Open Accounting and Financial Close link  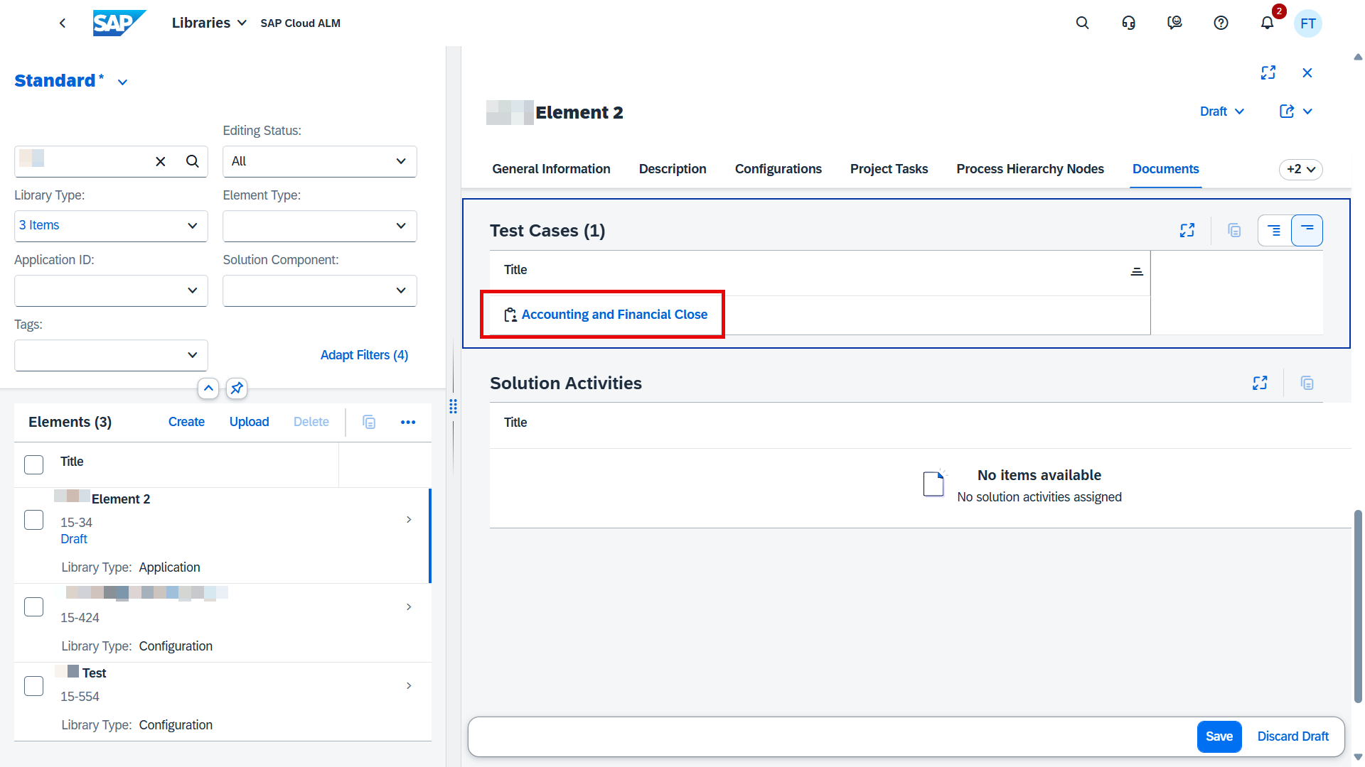[x=614, y=315]
